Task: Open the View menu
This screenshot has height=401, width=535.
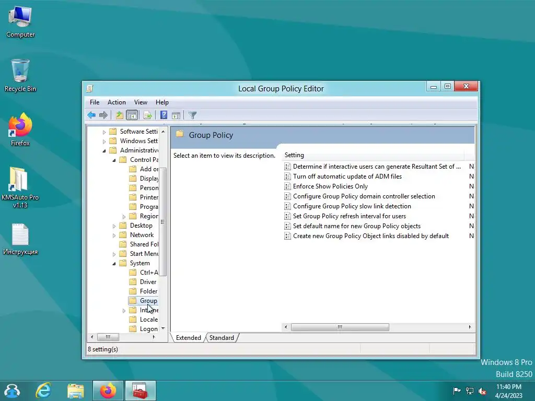Action: (x=141, y=102)
